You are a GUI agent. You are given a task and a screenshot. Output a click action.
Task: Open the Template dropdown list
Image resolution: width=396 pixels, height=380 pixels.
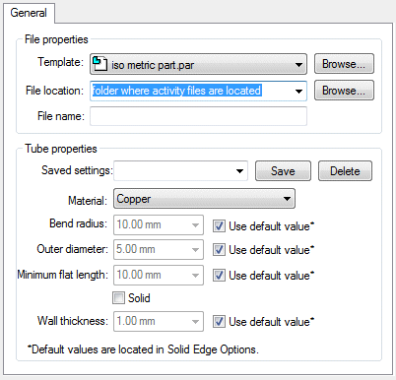tap(298, 65)
